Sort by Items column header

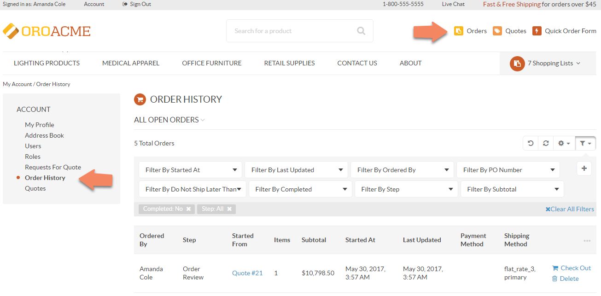tap(282, 240)
